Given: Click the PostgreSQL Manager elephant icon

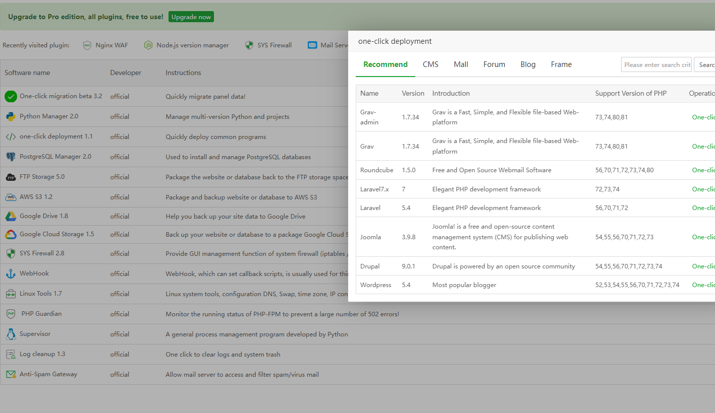Looking at the screenshot, I should tap(11, 157).
